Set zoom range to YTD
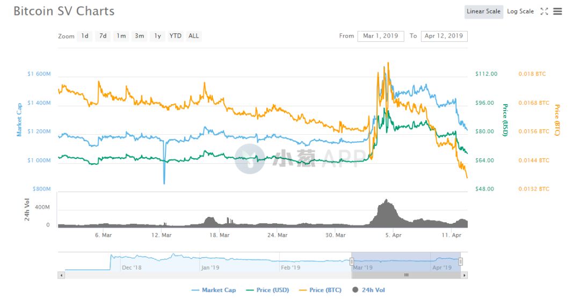The height and width of the screenshot is (299, 580). (175, 36)
